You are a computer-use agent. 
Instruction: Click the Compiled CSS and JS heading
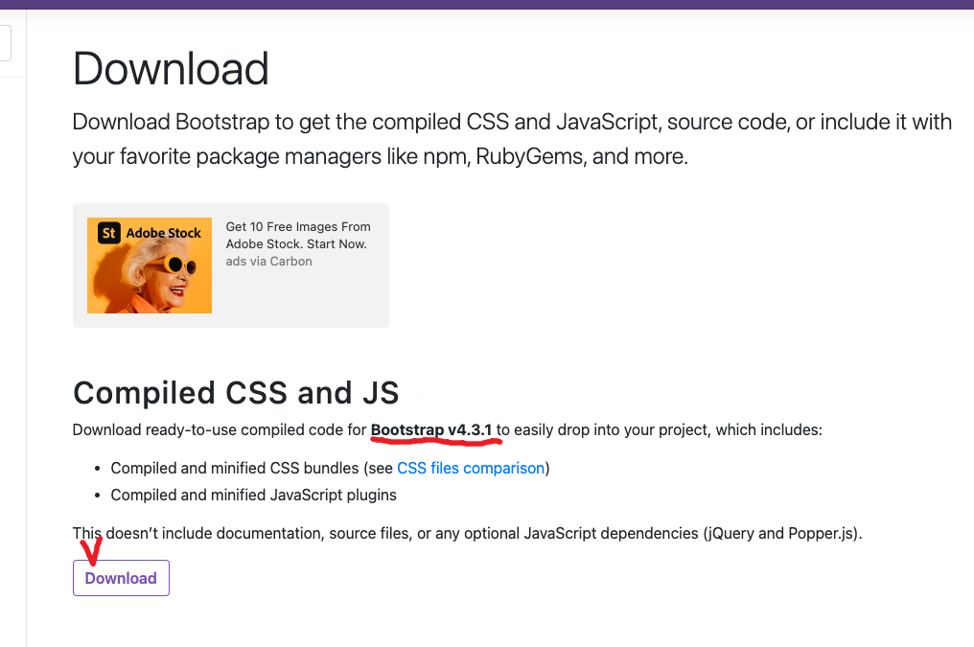[236, 393]
